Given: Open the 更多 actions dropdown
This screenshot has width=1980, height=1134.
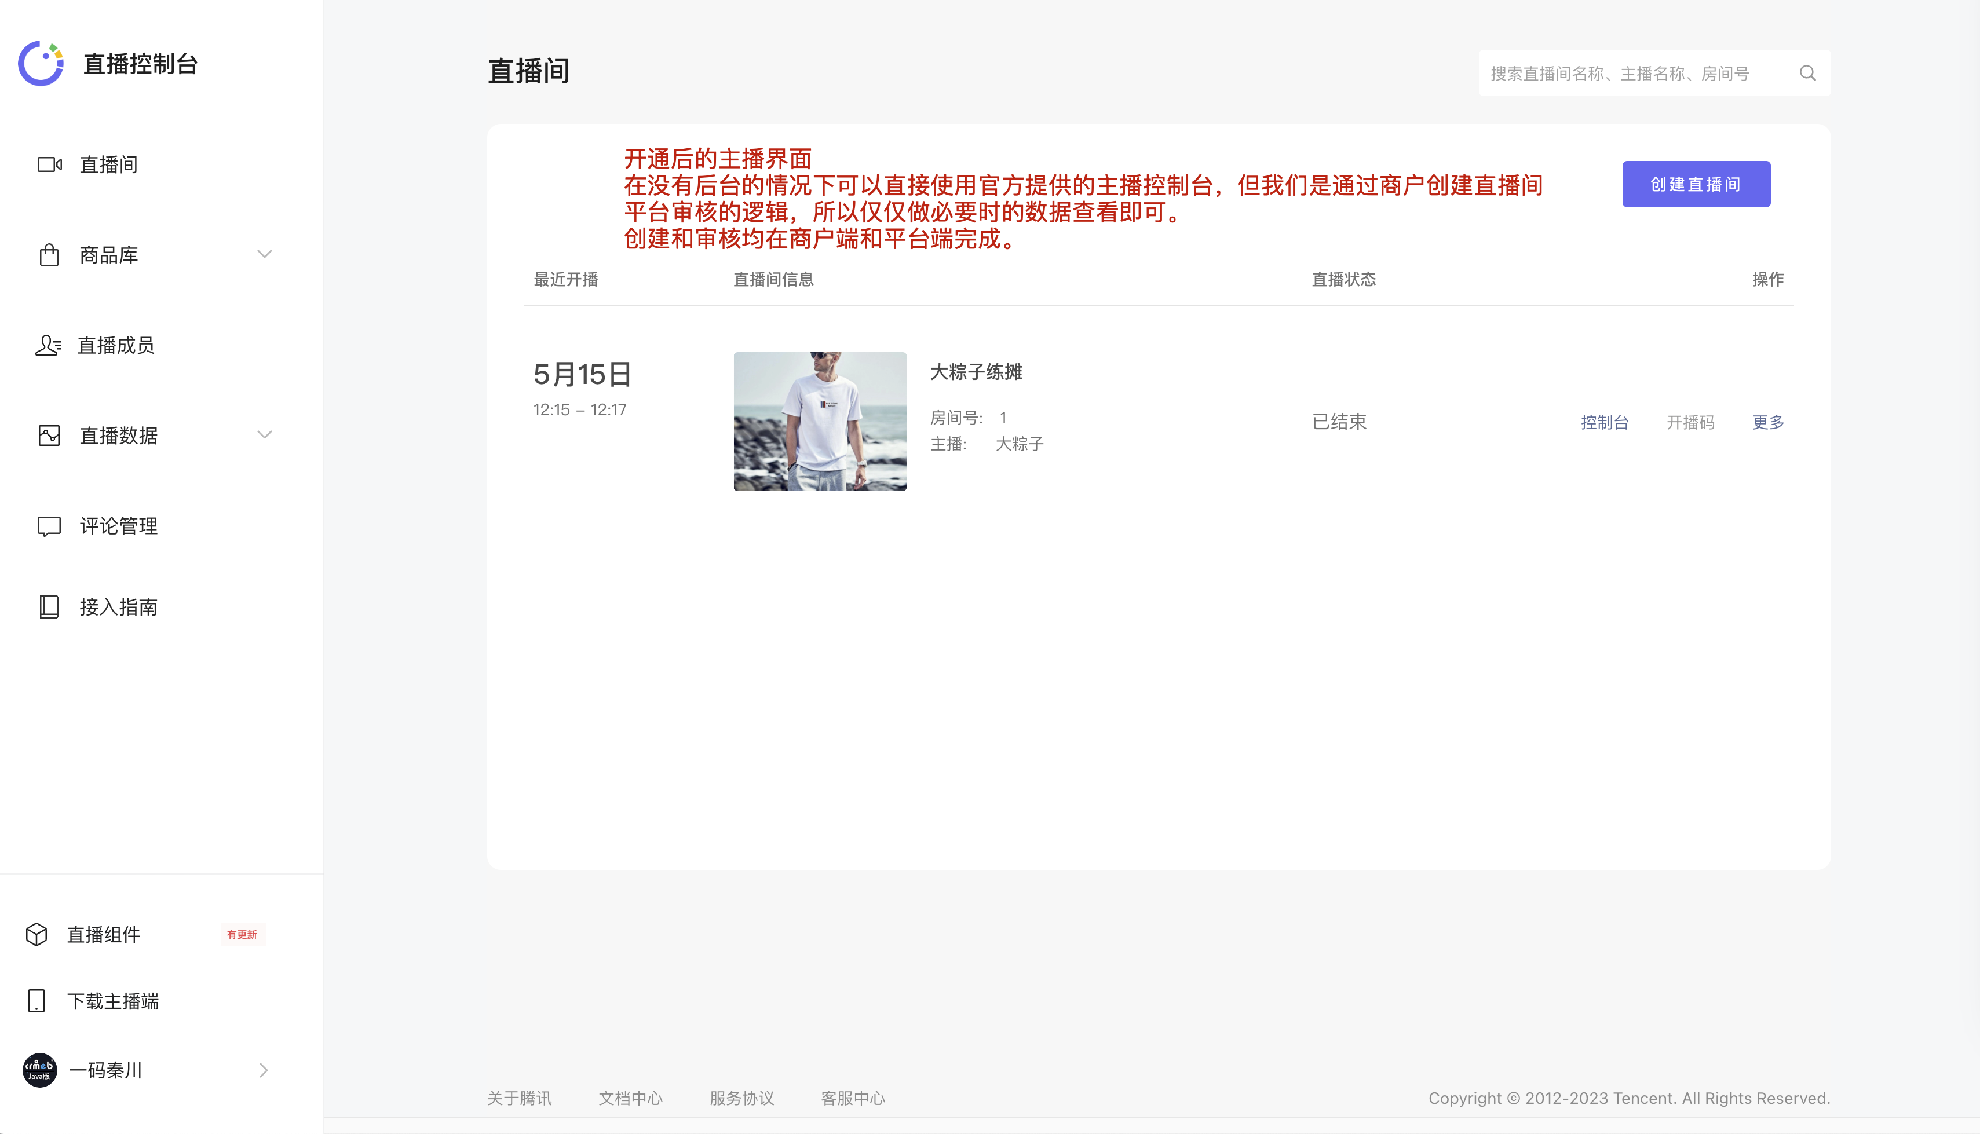Looking at the screenshot, I should tap(1767, 422).
